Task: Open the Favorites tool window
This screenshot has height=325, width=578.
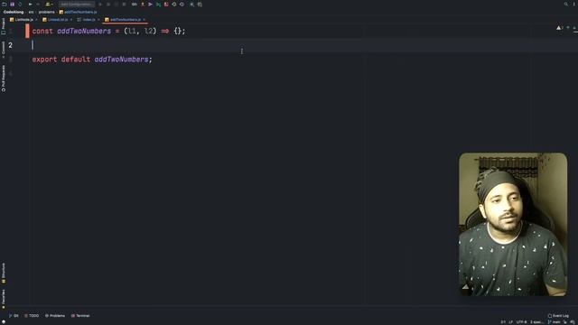Action: click(x=4, y=299)
